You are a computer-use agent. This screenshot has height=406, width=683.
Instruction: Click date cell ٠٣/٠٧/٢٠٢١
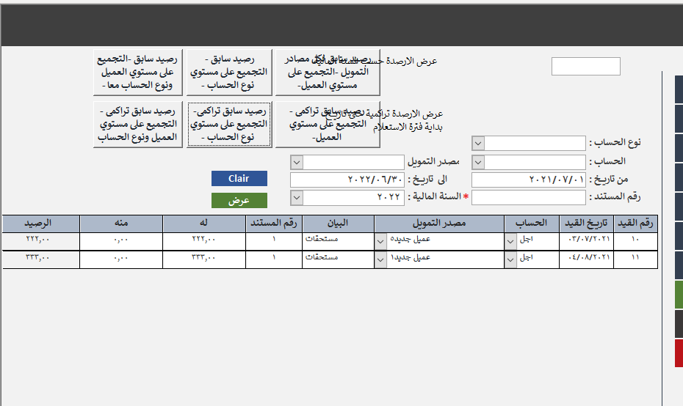[586, 241]
